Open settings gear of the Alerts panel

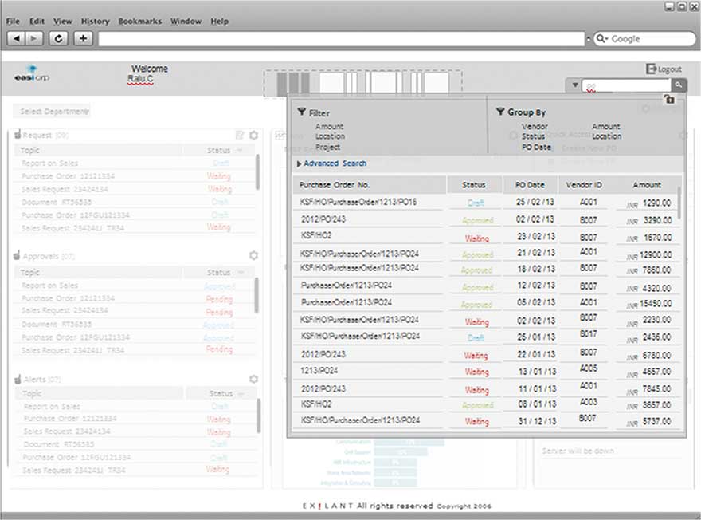(253, 380)
